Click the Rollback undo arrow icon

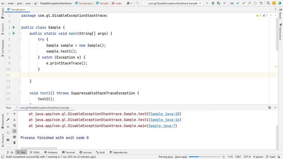(x=261, y=3)
